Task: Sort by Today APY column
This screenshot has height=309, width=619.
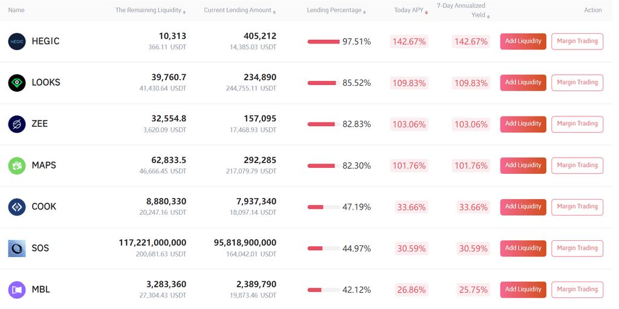Action: (411, 10)
